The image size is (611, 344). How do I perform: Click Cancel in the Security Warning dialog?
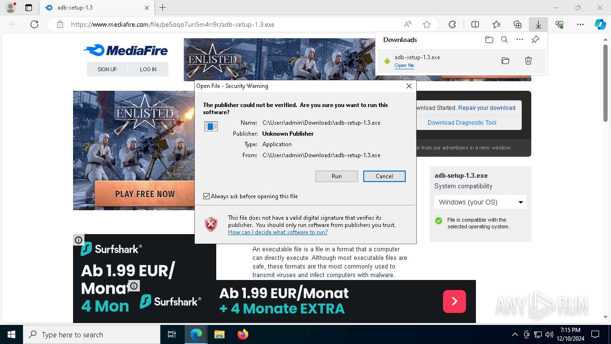click(x=384, y=176)
